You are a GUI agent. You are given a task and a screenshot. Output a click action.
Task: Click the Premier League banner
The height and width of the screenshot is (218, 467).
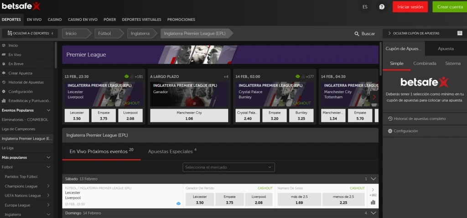pos(220,55)
